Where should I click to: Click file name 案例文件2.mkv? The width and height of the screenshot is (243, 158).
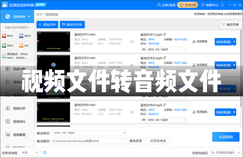85,58
